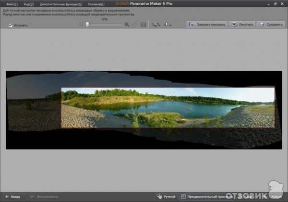The height and width of the screenshot is (202, 288).
Task: Uncheck the Отрезать crop checkbox
Action: pos(11,25)
